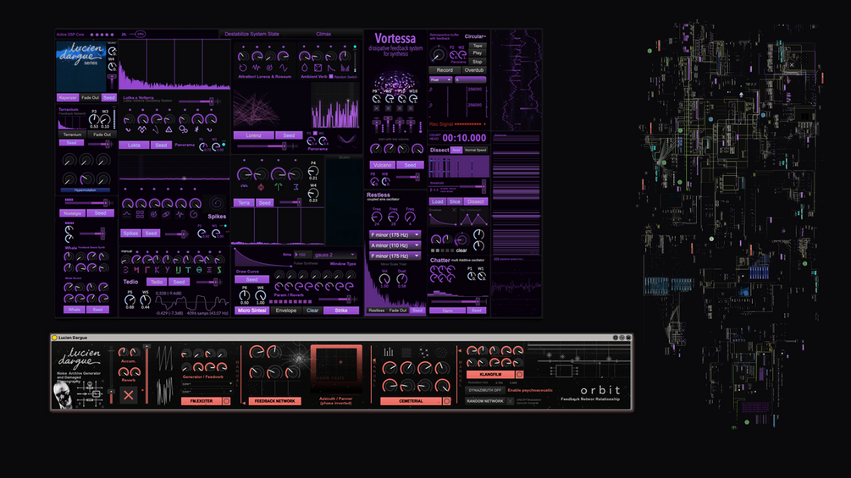Select the four-square grid icon in Spikes
851x478 pixels.
140,215
